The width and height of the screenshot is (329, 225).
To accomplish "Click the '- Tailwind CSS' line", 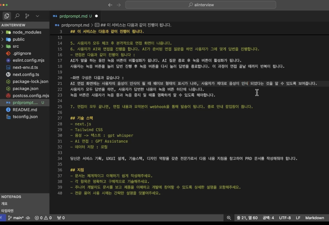I will [x=86, y=130].
